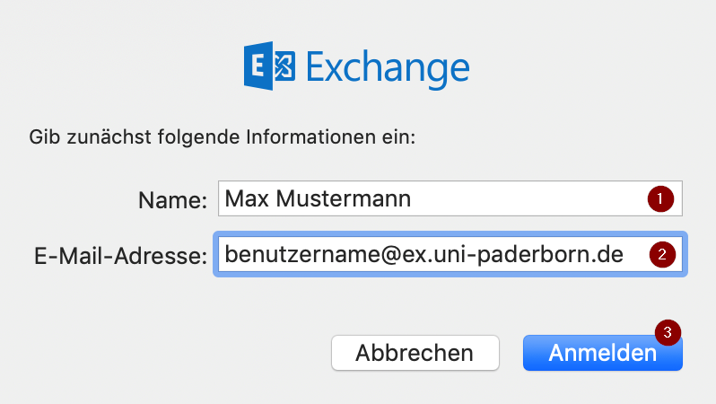Click the red number 2 badge
Screen dimensions: 716x404
tap(660, 255)
